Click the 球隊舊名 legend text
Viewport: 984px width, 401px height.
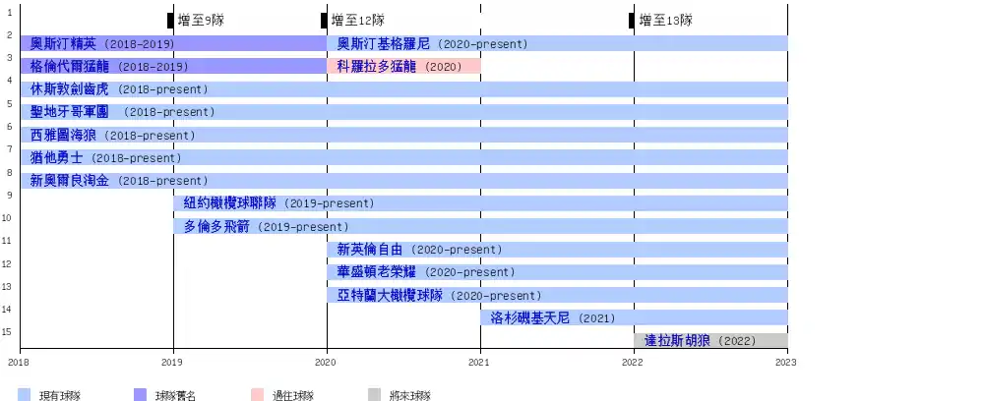[176, 395]
